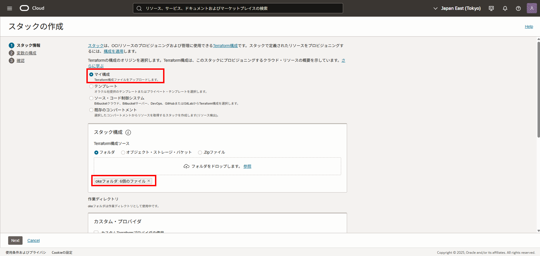Select 既存のコンパートメント radio option
Viewport: 540px width, 256px height.
click(x=91, y=110)
